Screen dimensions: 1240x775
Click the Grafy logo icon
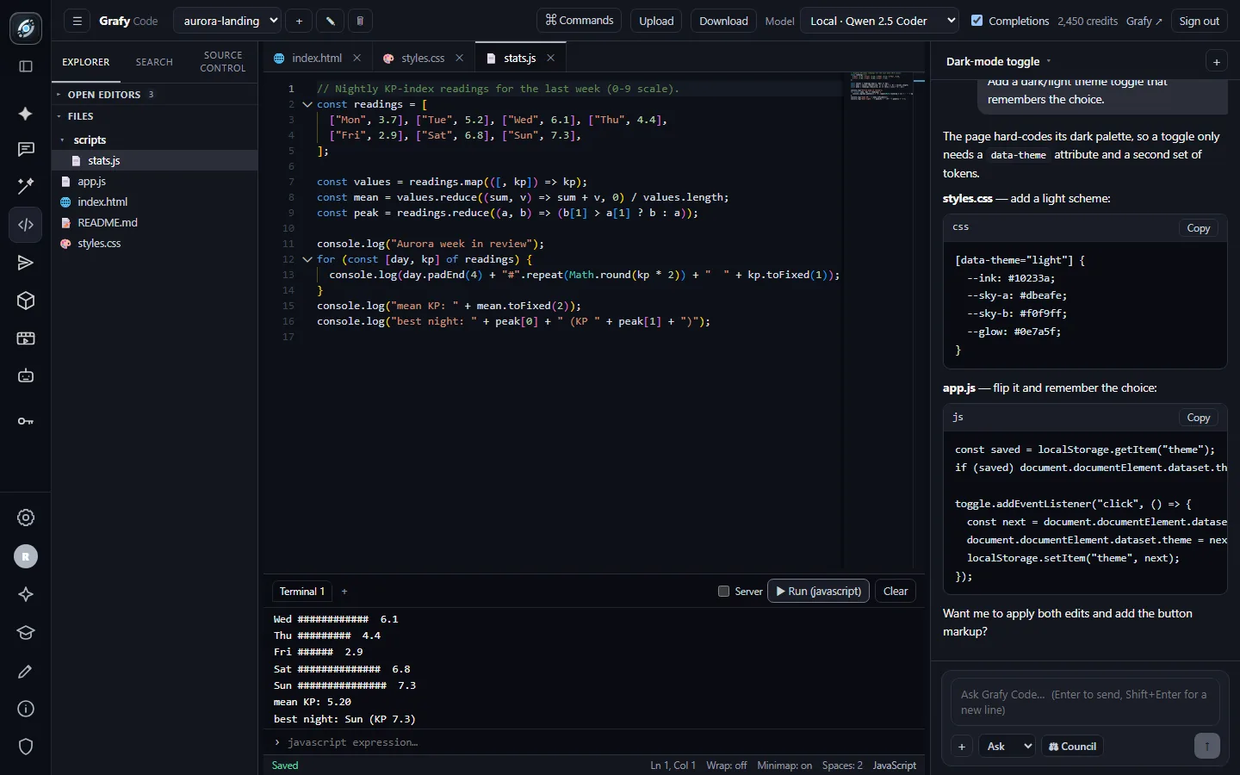coord(26,28)
